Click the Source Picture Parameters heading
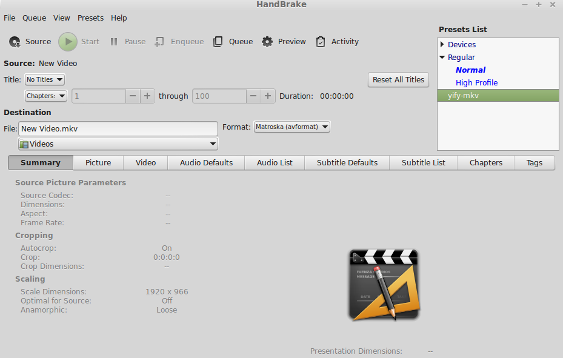 [70, 182]
